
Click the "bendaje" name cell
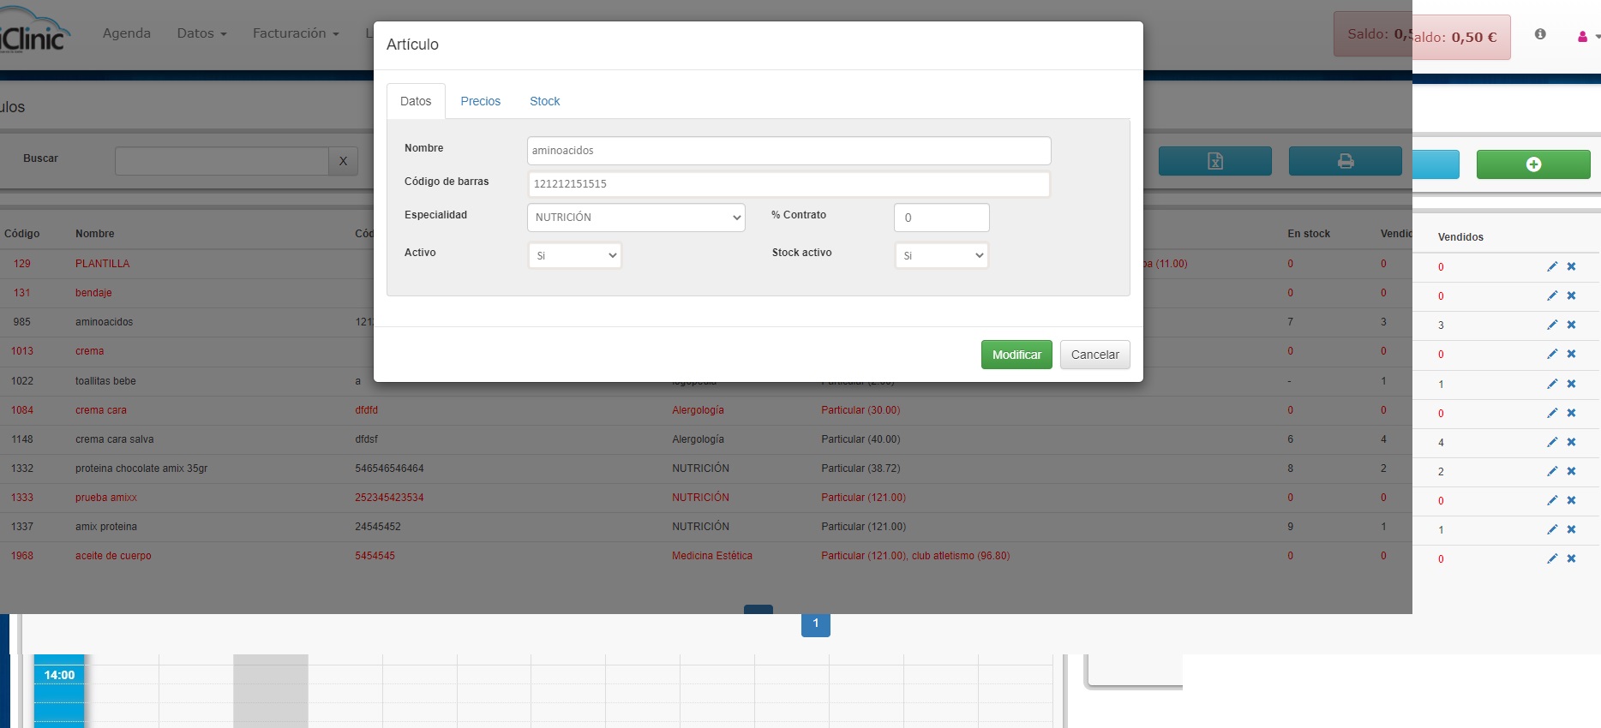[93, 293]
